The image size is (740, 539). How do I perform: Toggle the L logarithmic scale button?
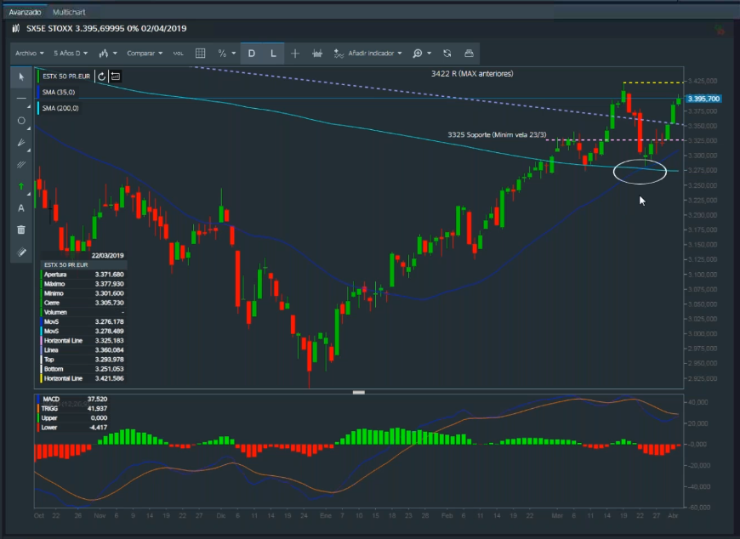273,53
